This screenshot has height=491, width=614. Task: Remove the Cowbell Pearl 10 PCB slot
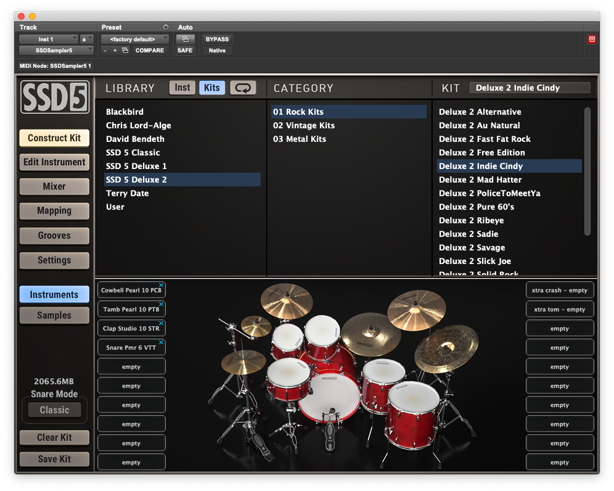click(161, 285)
